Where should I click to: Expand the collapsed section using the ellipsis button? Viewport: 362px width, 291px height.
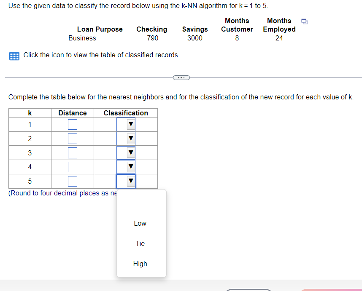[181, 77]
